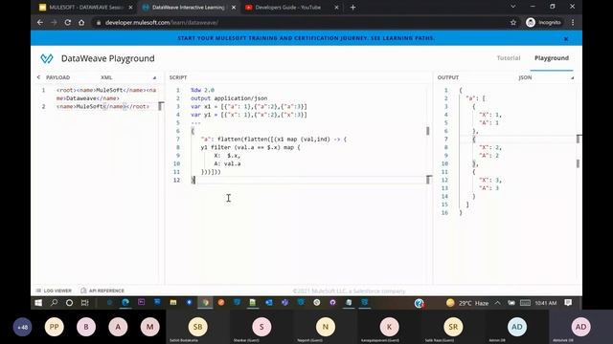This screenshot has height=344, width=613.
Task: Open the Log Viewer panel
Action: [54, 290]
